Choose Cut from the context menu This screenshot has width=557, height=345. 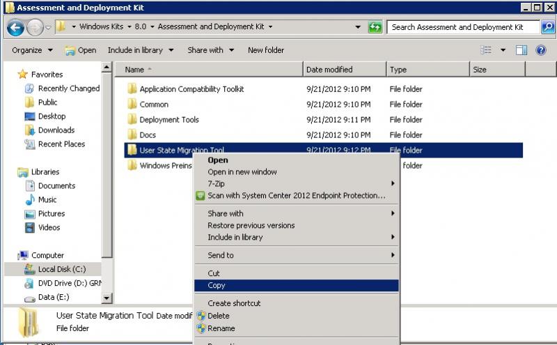[297, 273]
